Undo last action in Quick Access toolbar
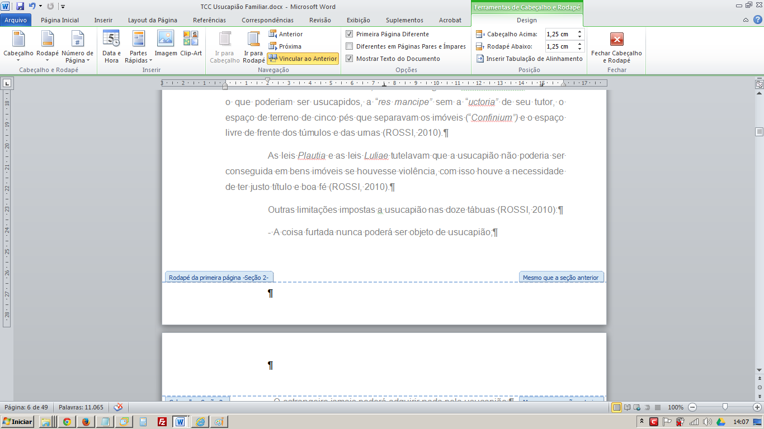This screenshot has height=429, width=764. pos(32,6)
